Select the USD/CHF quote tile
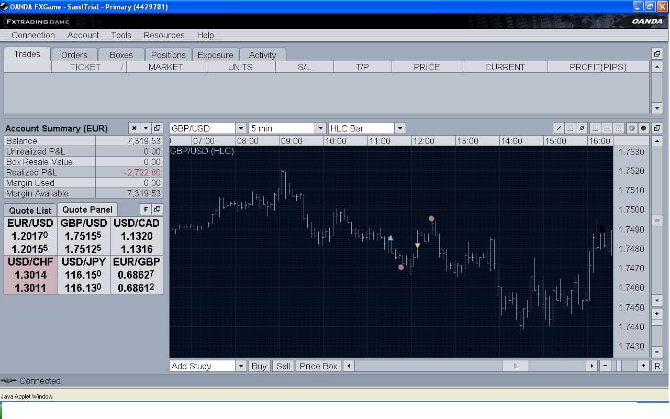This screenshot has height=419, width=670. tap(30, 274)
